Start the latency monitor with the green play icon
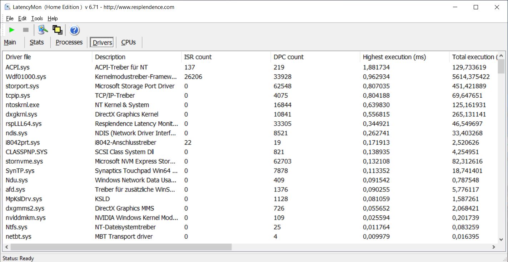508x262 pixels. (x=12, y=30)
